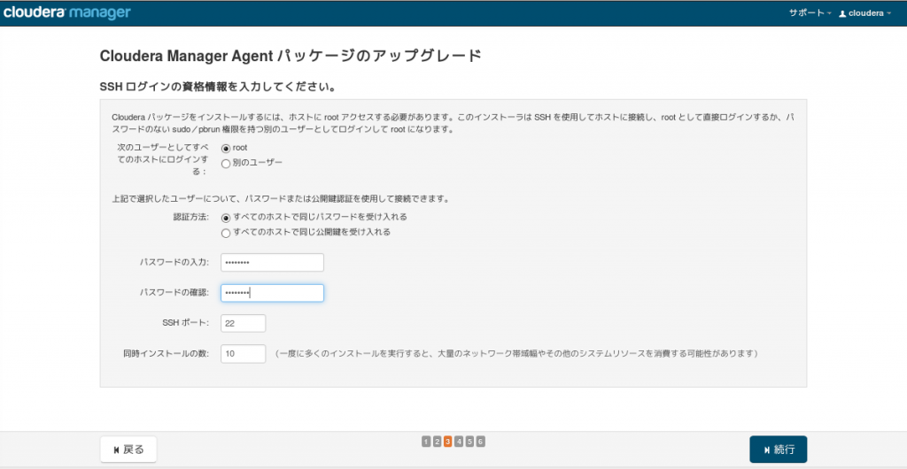907x469 pixels.
Task: Click the 同時インストールの数 input field
Action: [x=243, y=353]
